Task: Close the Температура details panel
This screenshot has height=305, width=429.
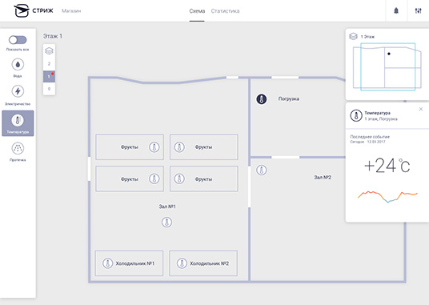Action: pos(421,109)
